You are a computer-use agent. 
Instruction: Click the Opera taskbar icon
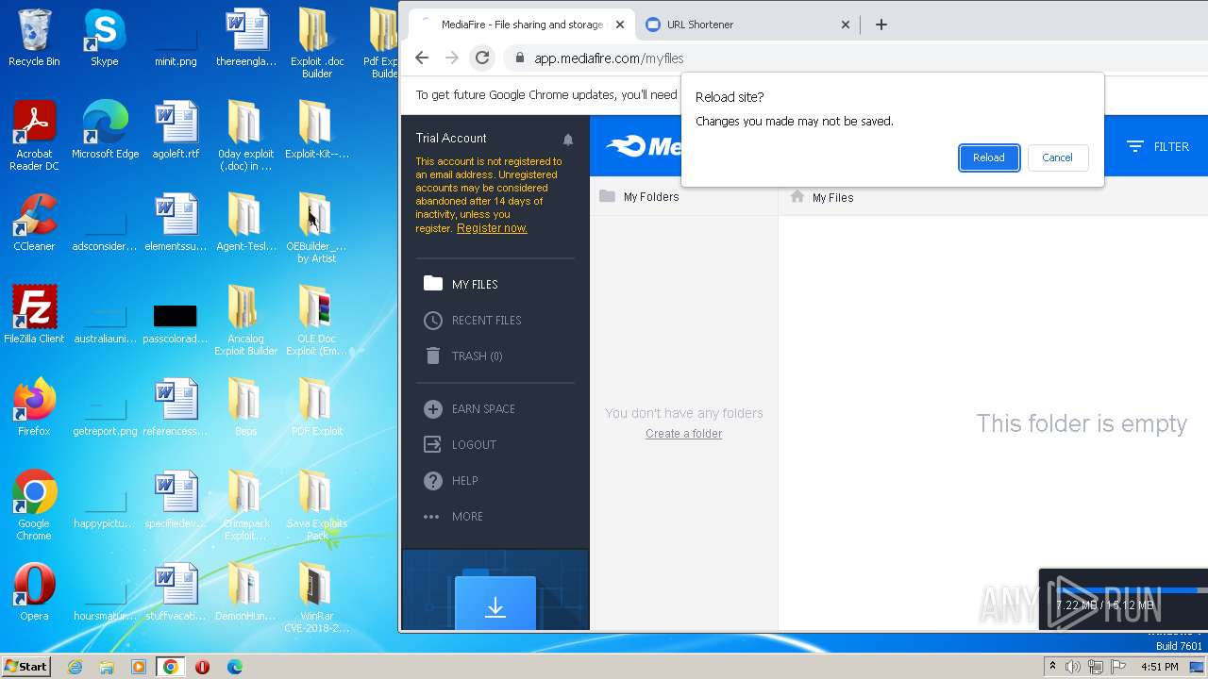point(202,667)
